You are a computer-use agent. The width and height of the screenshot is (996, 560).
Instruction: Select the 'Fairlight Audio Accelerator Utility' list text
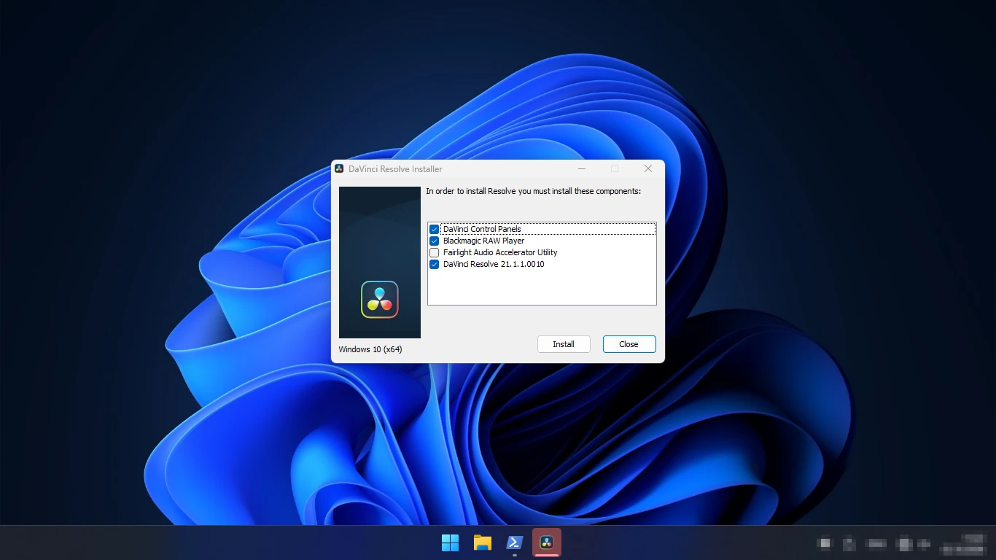[x=500, y=252]
